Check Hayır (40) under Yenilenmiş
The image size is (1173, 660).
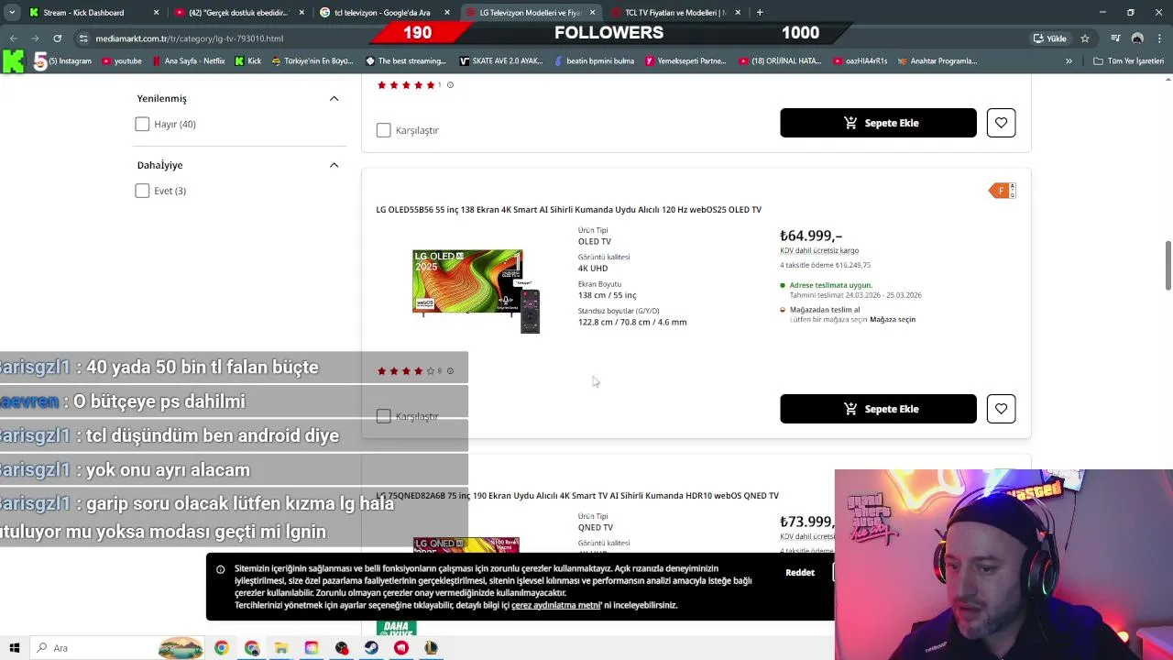(x=142, y=124)
